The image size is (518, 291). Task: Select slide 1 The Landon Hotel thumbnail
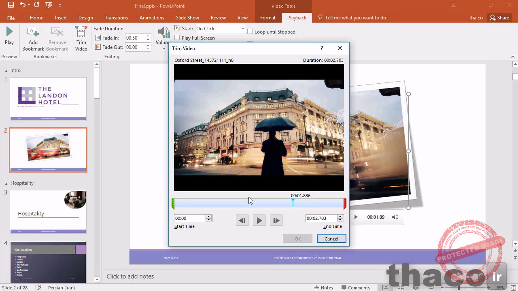pos(48,99)
